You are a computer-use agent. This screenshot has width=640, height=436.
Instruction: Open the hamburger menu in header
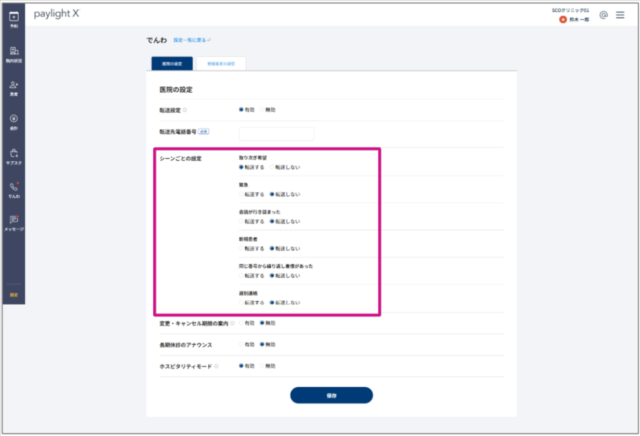tap(620, 15)
